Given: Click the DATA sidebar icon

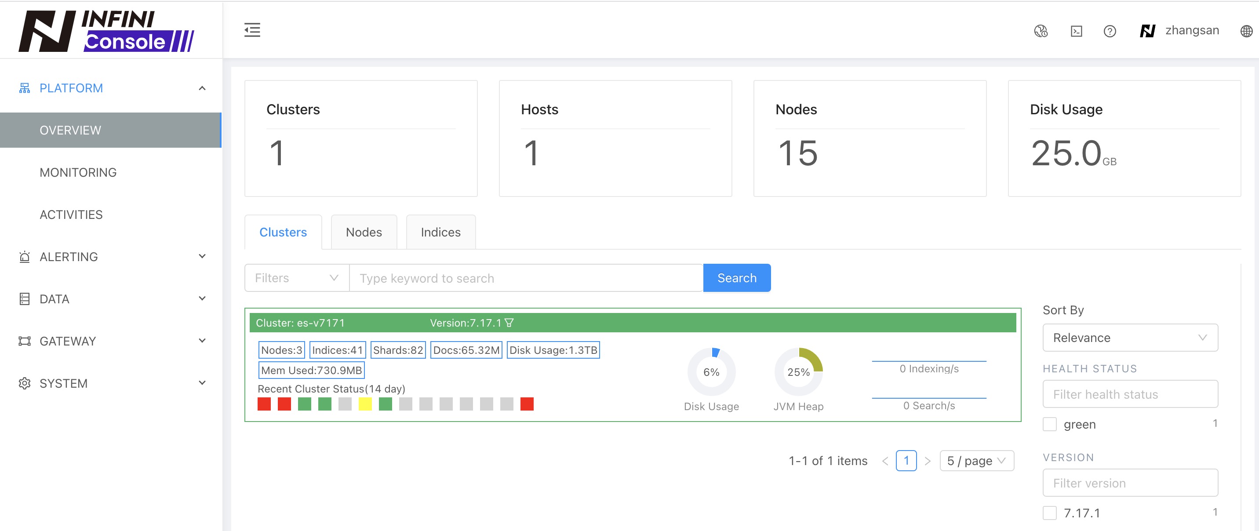Looking at the screenshot, I should tap(23, 298).
